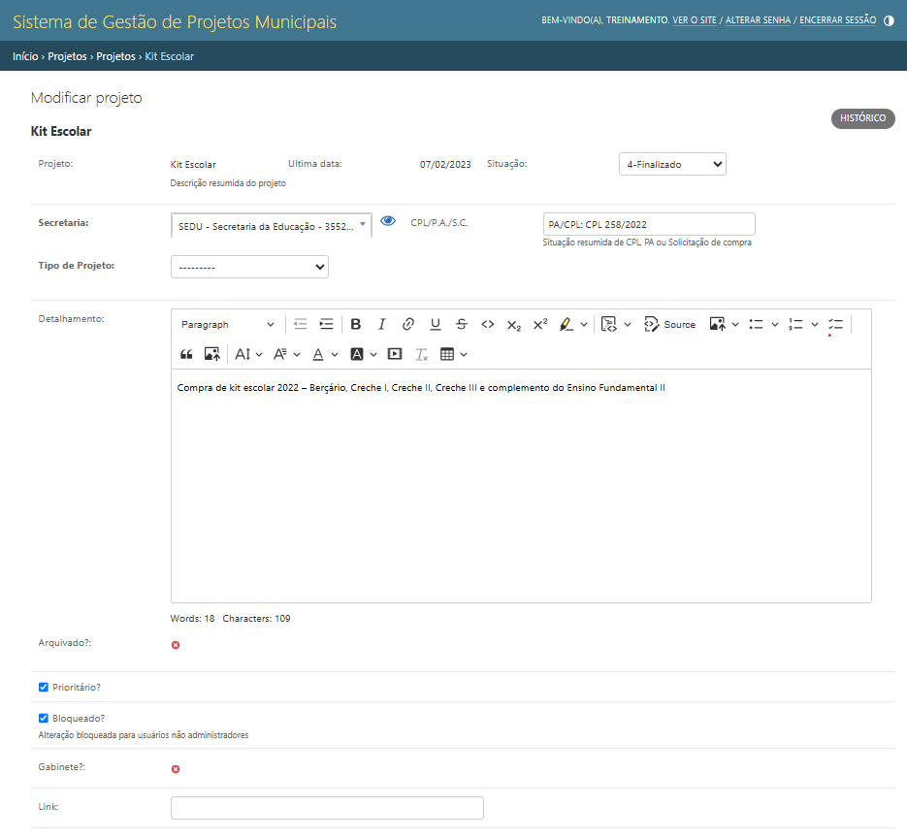Apply subscript formatting

click(514, 324)
